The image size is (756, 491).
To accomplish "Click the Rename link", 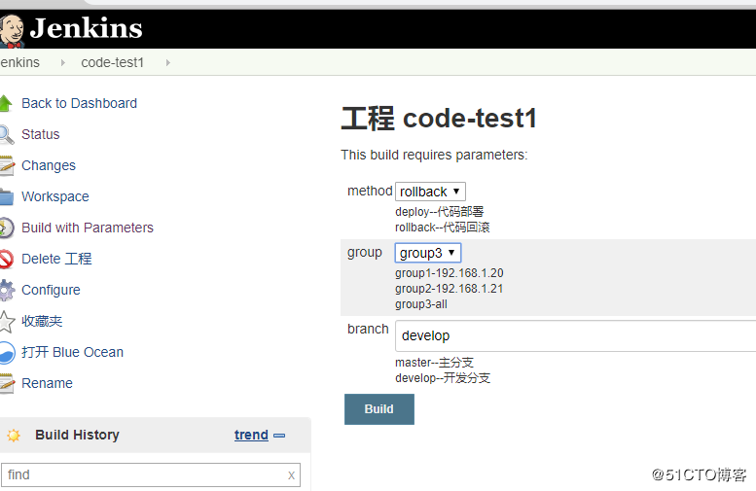I will tap(47, 383).
